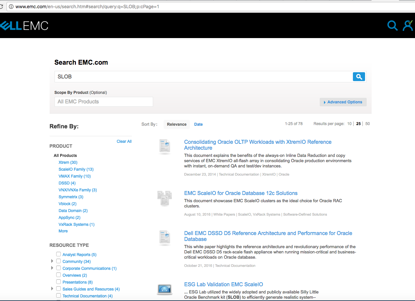Click the document icon for Consolidating Oracle OLTP result
The image size is (415, 301).
pyautogui.click(x=164, y=146)
